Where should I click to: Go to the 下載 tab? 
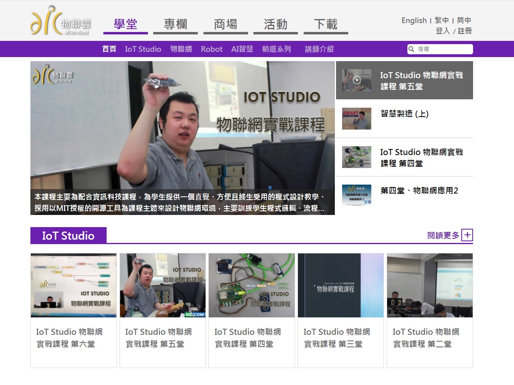tap(326, 24)
